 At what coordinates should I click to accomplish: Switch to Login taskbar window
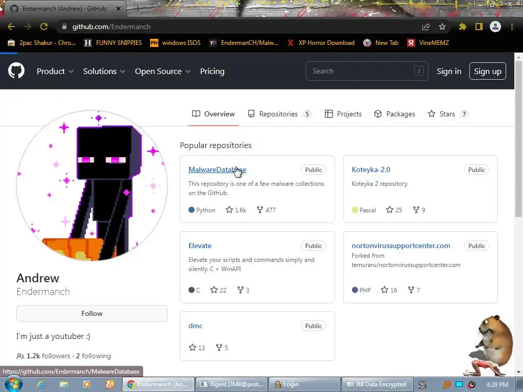(x=304, y=384)
